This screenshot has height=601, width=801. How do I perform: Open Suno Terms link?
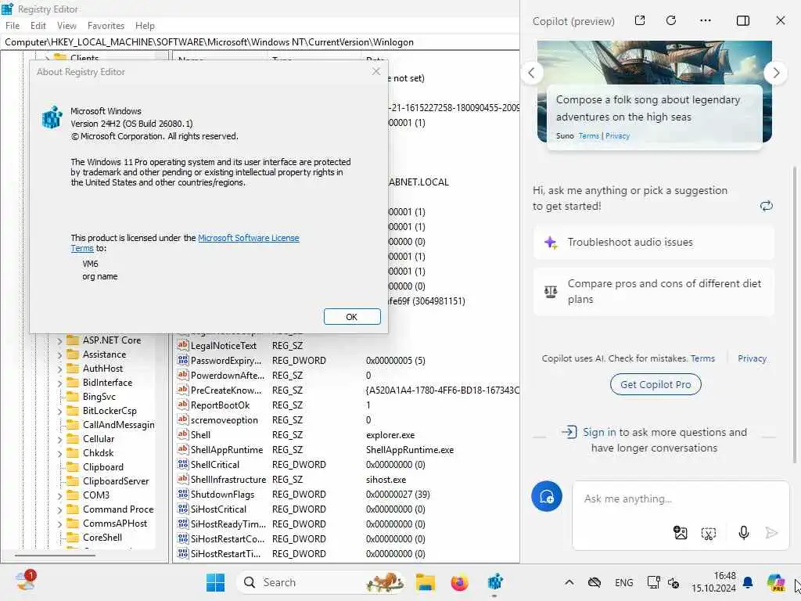588,136
